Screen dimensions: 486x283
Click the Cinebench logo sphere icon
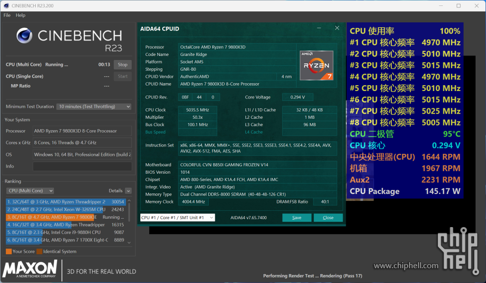point(24,35)
